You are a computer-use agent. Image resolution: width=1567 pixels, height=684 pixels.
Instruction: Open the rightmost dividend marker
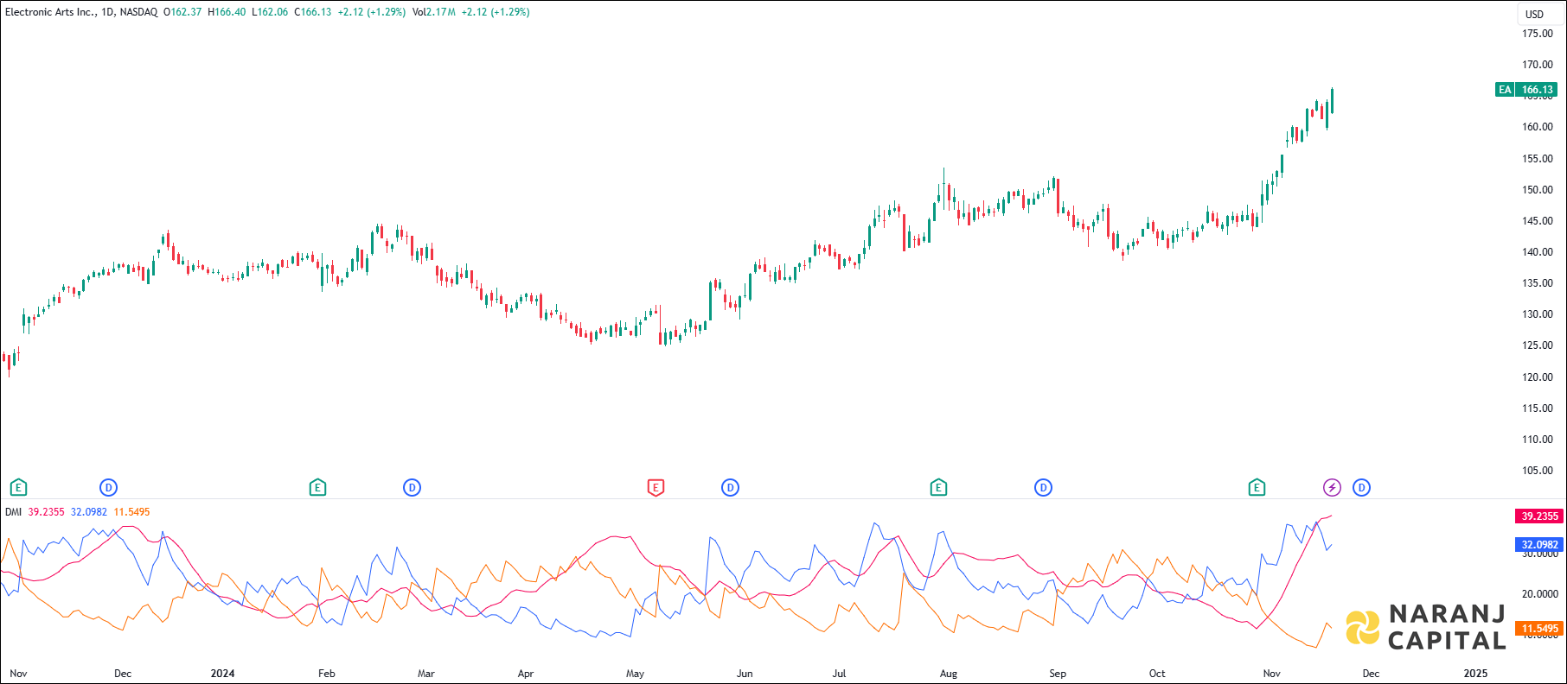pyautogui.click(x=1361, y=488)
